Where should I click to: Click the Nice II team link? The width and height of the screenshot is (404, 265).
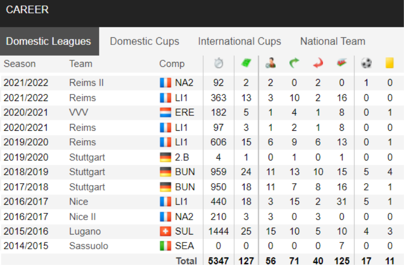tap(82, 216)
